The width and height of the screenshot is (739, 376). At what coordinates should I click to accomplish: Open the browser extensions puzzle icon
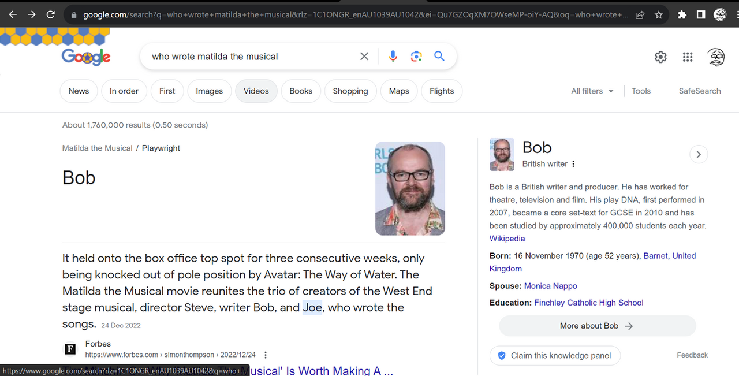[682, 15]
